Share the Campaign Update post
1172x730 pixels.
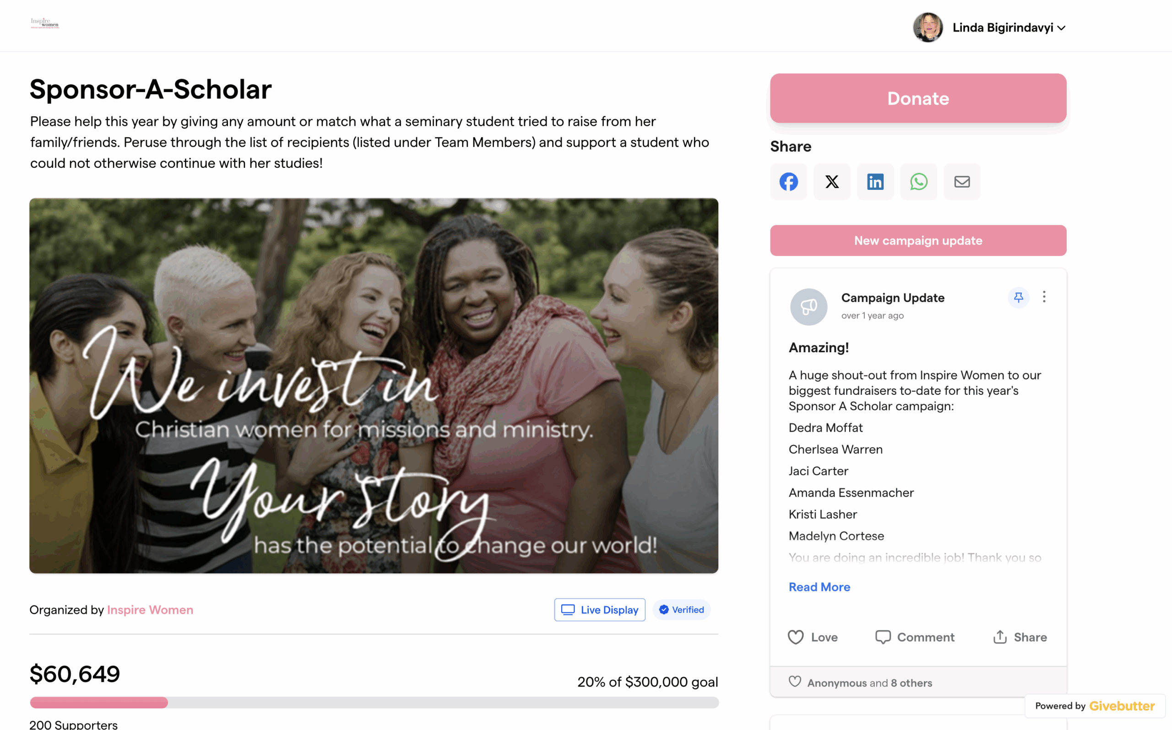1020,637
